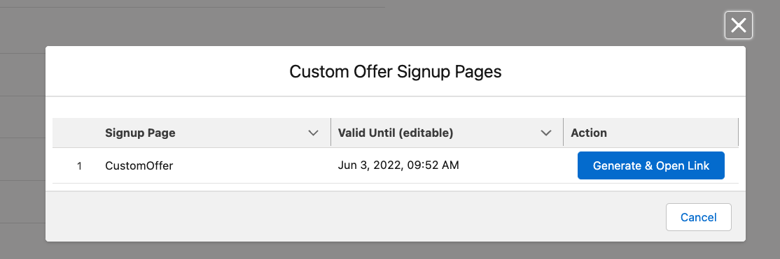Screen dimensions: 780x259
Task: Sort by the Signup Page column header
Action: [x=140, y=133]
